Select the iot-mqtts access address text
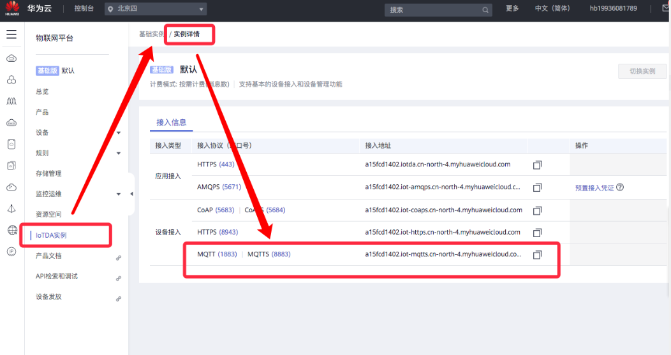The image size is (671, 355). pos(443,254)
